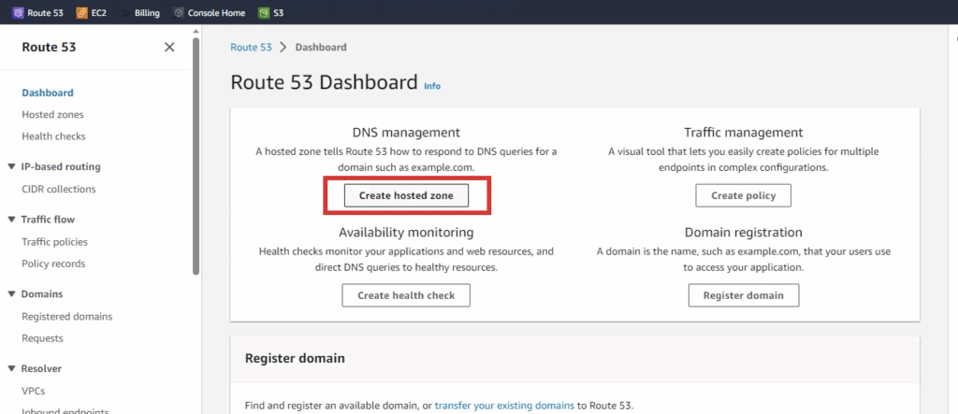Close the Route 53 side navigation panel
The image size is (958, 414).
pos(170,47)
